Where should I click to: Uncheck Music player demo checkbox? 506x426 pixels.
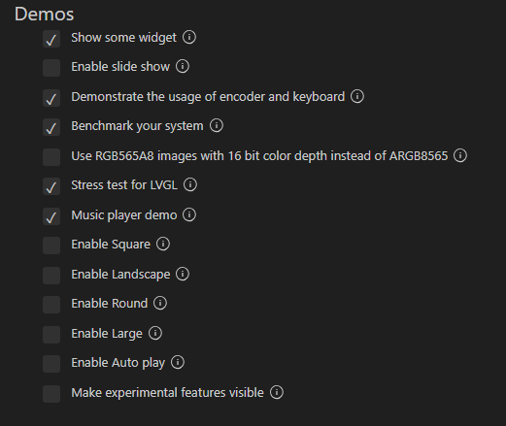(51, 216)
